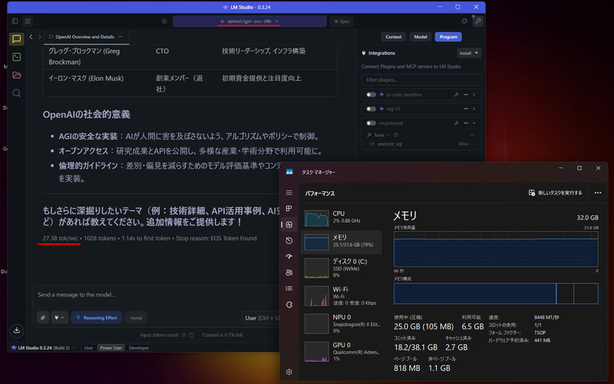The width and height of the screenshot is (614, 384).
Task: Open the Tools dropdown under mcp/mysql
Action: click(x=378, y=135)
